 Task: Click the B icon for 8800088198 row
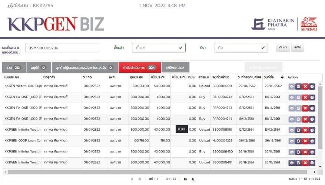pos(299,130)
